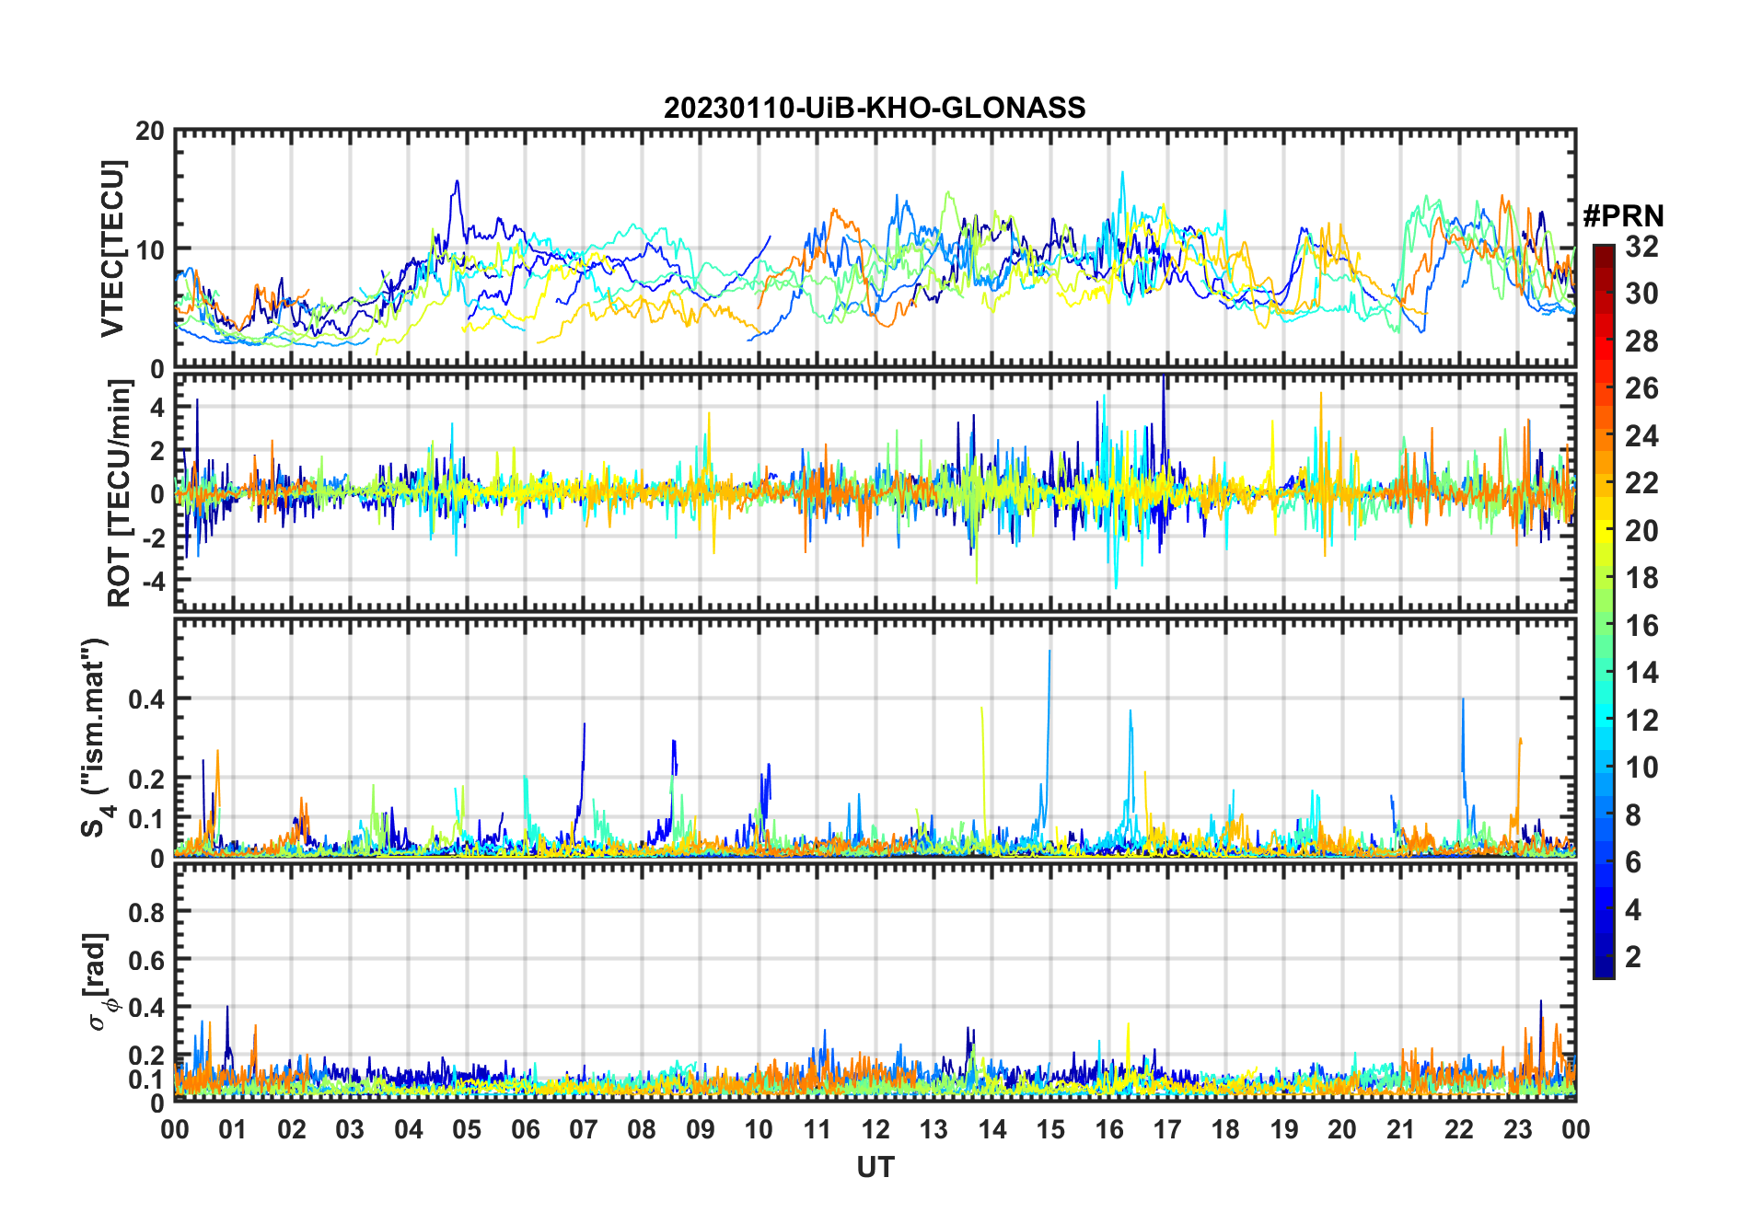Click the #PRN colorbar title
The height and width of the screenshot is (1224, 1751).
point(1623,216)
